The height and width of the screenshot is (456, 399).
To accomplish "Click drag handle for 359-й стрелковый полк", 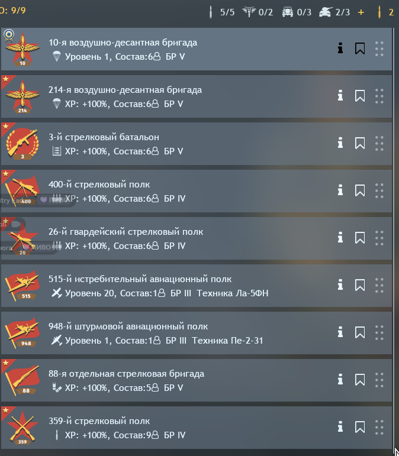I will tap(379, 427).
